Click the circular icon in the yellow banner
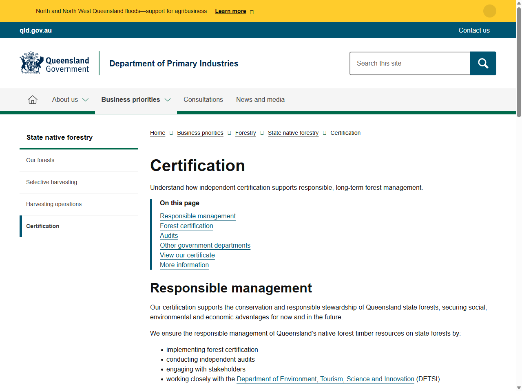The width and height of the screenshot is (522, 391). coord(489,11)
